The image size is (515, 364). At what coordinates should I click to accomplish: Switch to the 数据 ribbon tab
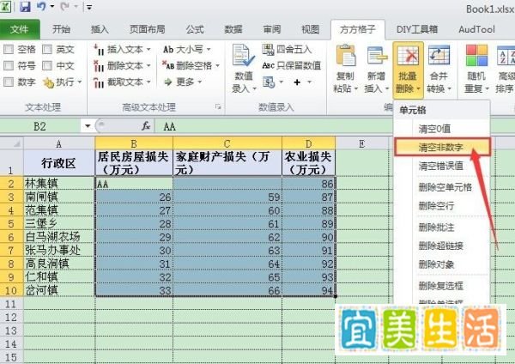click(233, 29)
